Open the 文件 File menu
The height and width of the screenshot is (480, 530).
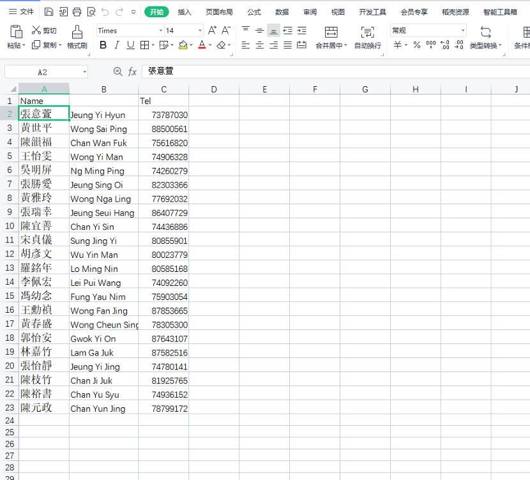[x=21, y=12]
